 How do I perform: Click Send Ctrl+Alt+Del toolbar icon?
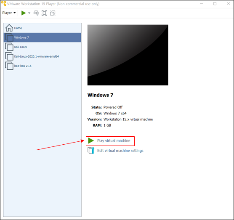tap(36, 13)
